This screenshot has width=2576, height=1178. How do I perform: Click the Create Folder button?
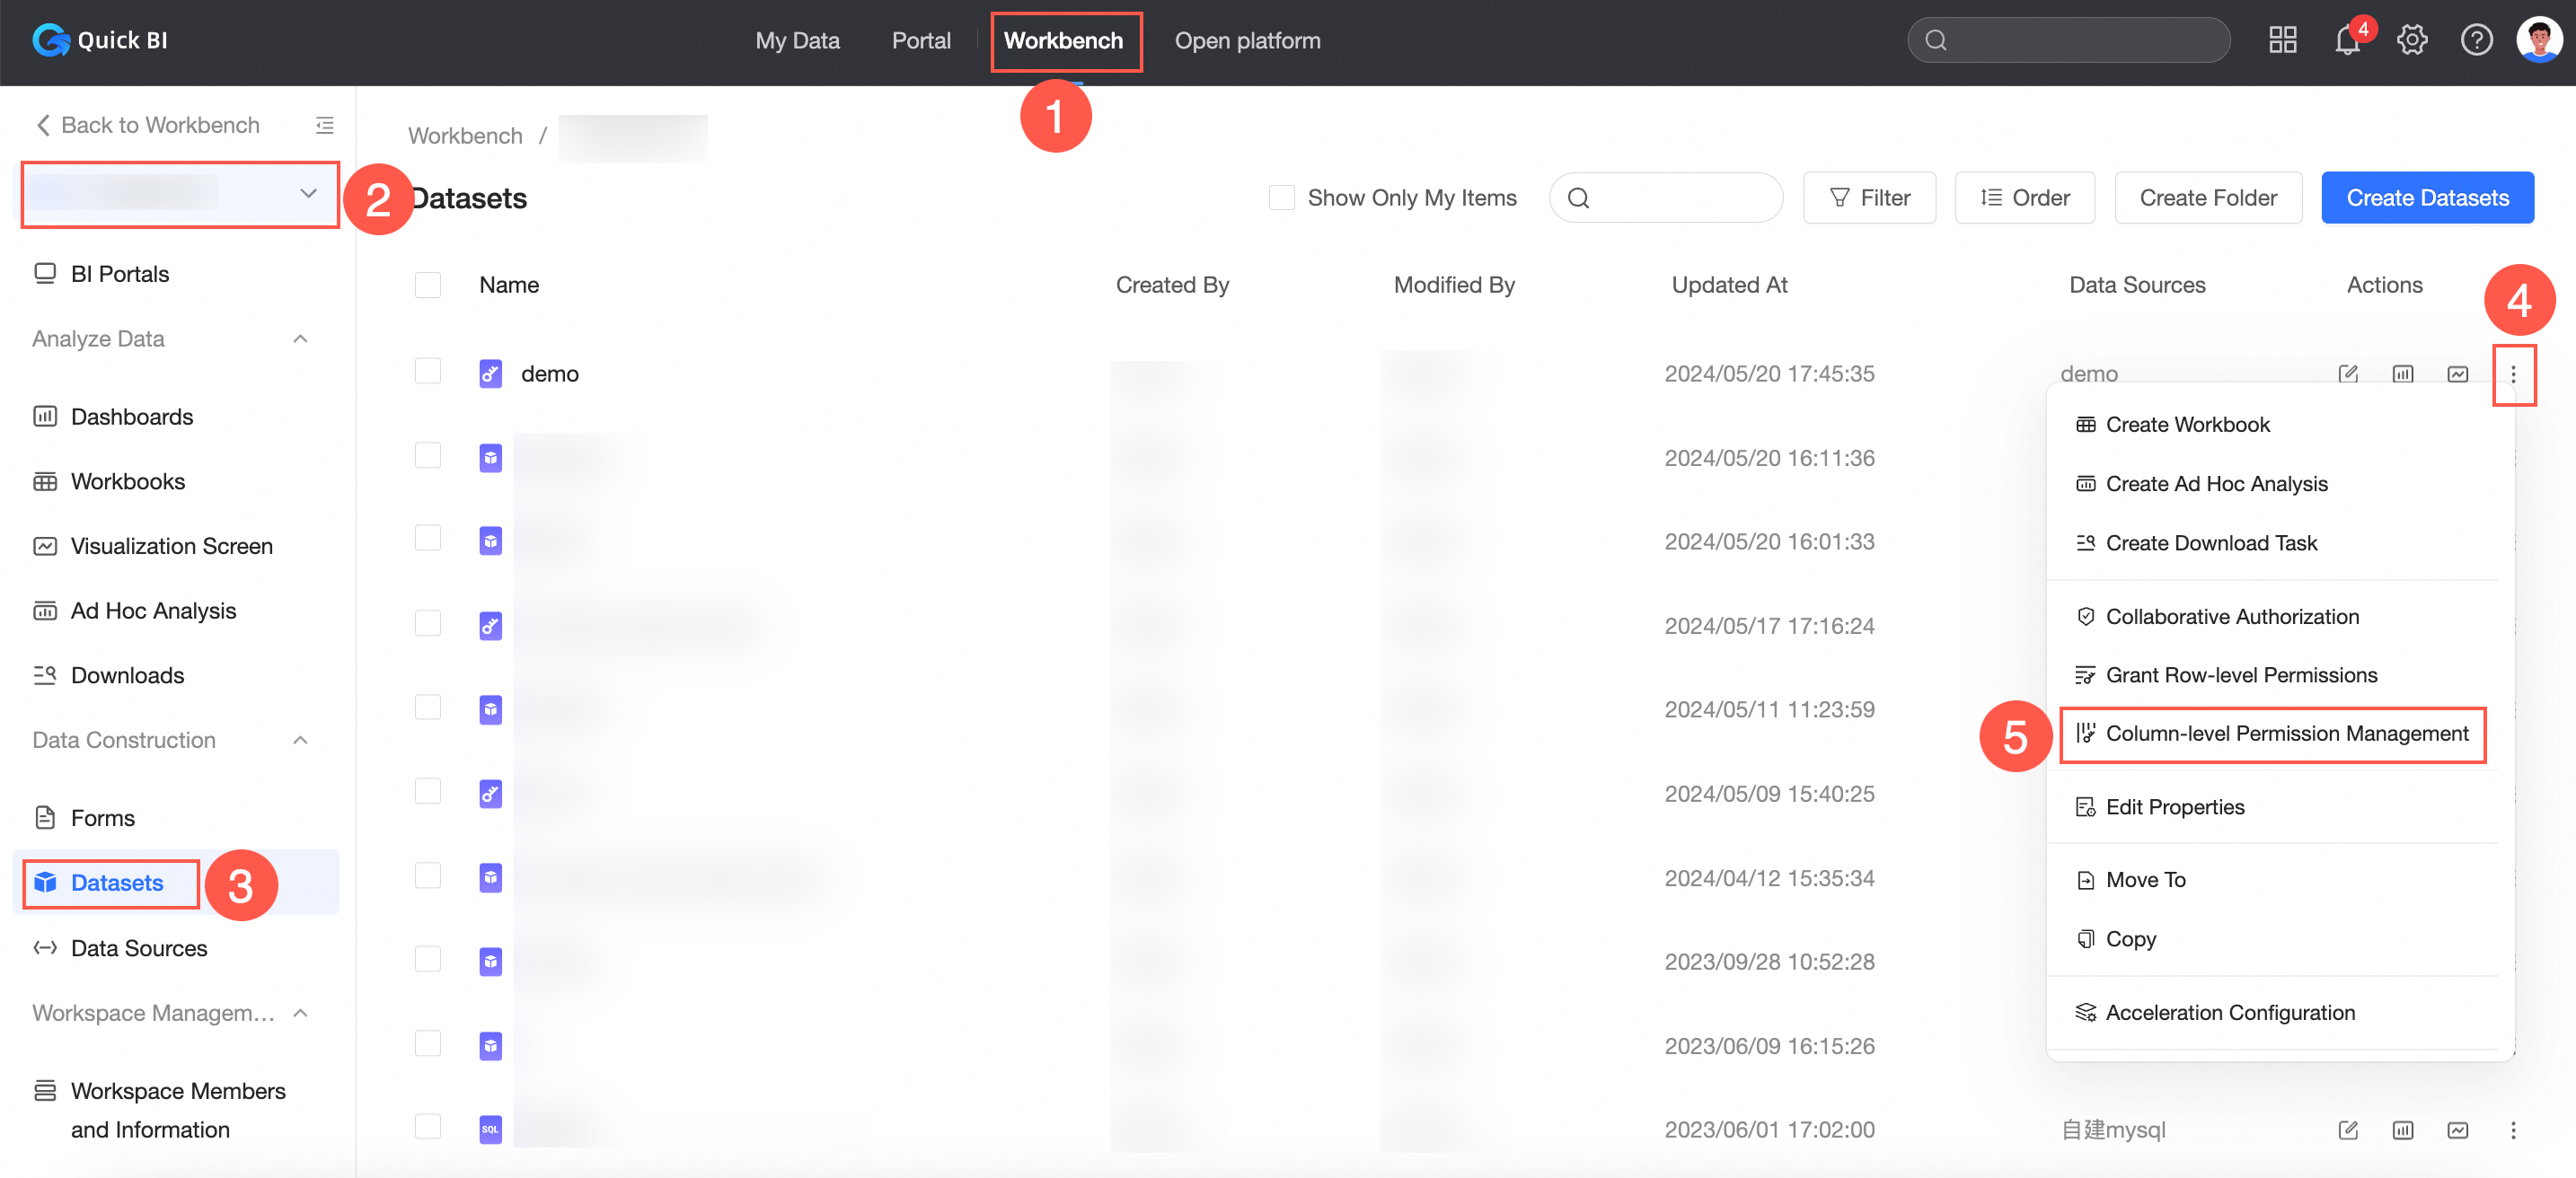tap(2207, 198)
